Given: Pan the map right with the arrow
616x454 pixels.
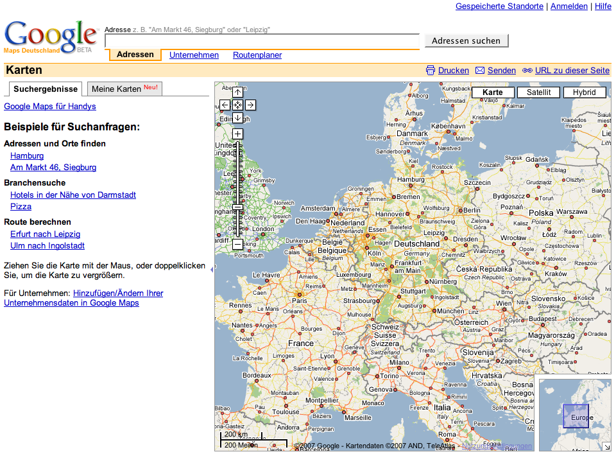Looking at the screenshot, I should tap(251, 105).
